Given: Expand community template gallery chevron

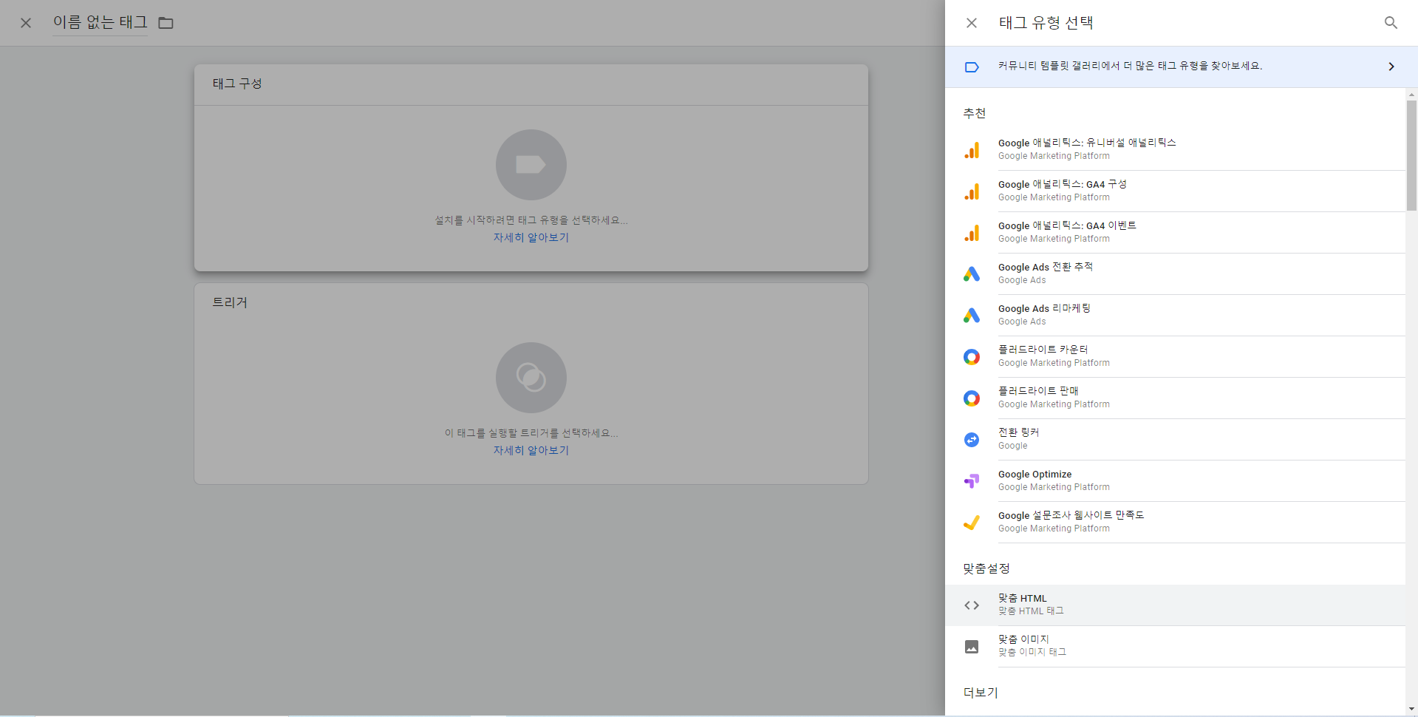Looking at the screenshot, I should [1391, 67].
